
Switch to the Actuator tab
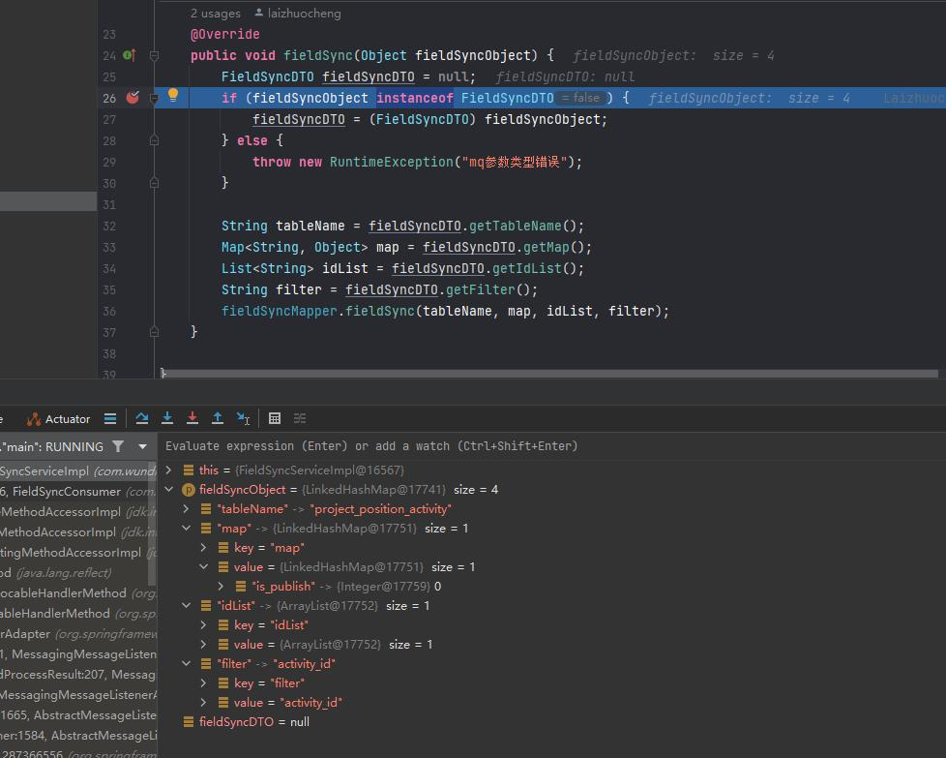pyautogui.click(x=59, y=418)
